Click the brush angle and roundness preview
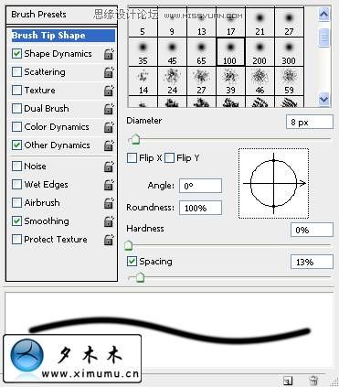The height and width of the screenshot is (387, 339). coord(273,183)
